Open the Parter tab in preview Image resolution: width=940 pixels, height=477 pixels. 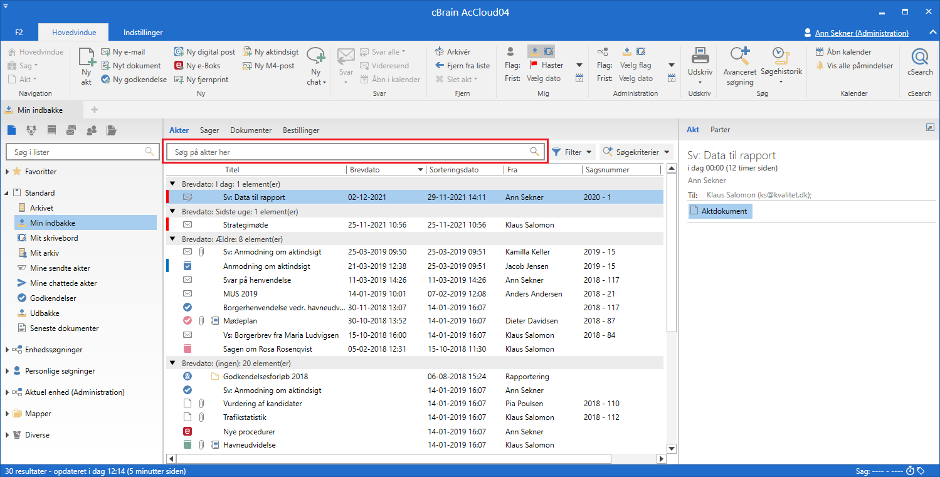(720, 130)
